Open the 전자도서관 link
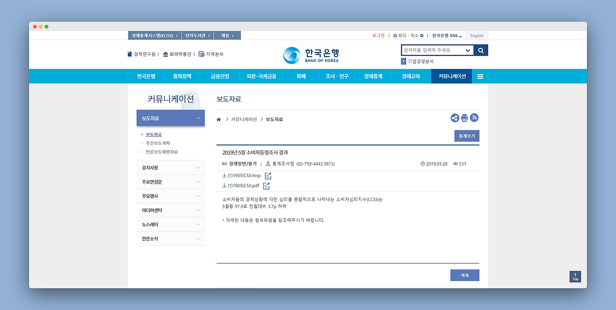This screenshot has height=310, width=616. tap(198, 36)
